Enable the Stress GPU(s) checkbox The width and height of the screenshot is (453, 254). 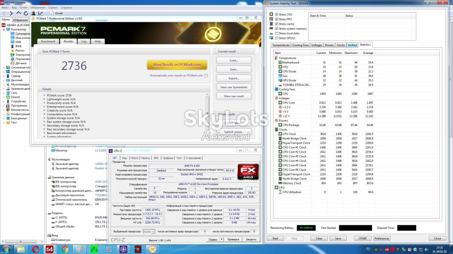coord(277,38)
